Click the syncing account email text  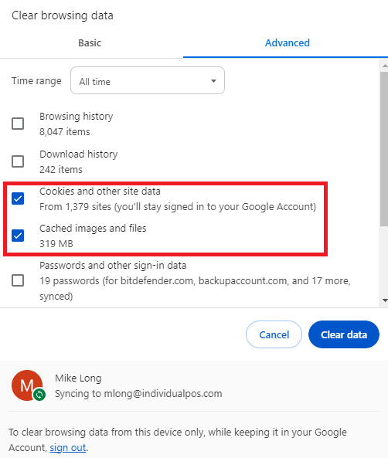[x=163, y=394]
